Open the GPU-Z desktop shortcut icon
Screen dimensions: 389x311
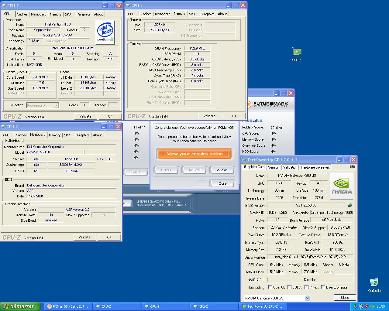pos(297,54)
